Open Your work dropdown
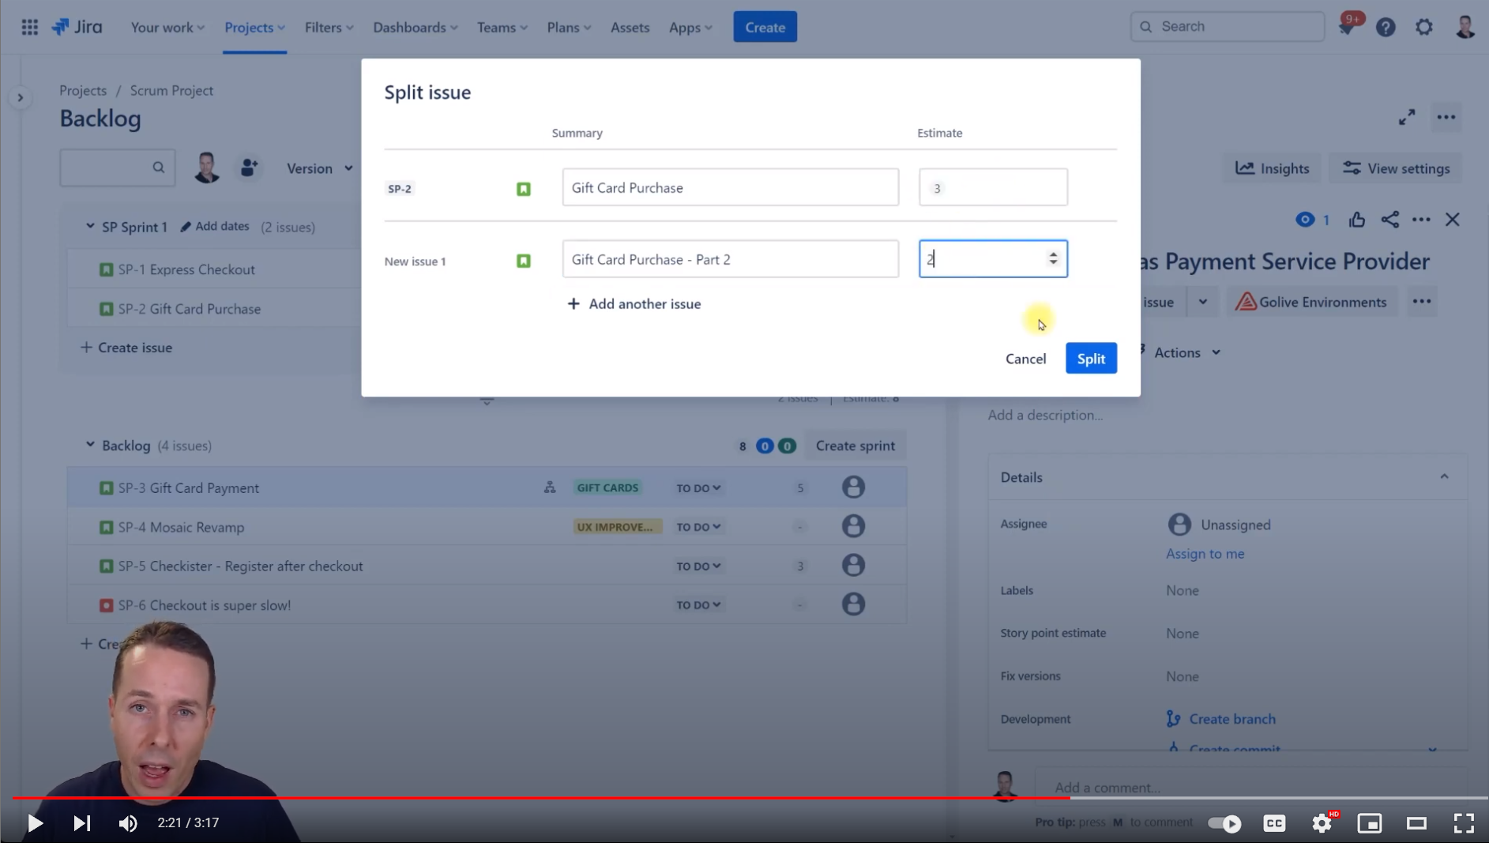The image size is (1489, 843). (167, 28)
